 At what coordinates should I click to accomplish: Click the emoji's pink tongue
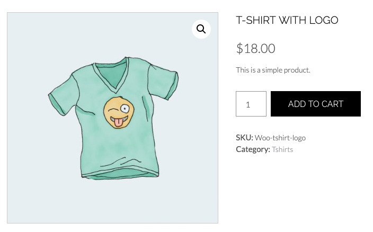[x=118, y=122]
